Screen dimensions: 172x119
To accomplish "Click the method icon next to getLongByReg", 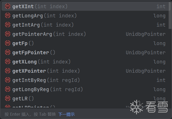I will [x=8, y=89].
